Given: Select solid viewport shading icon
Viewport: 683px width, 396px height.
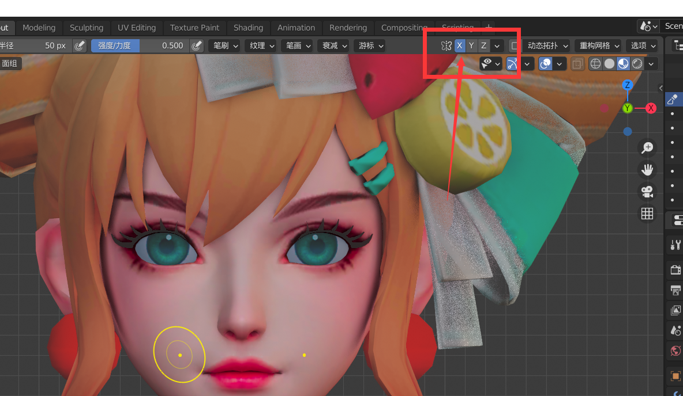Looking at the screenshot, I should pyautogui.click(x=609, y=64).
